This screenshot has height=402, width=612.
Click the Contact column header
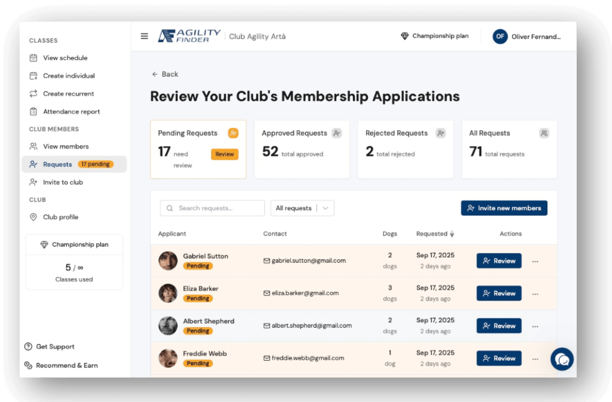[x=275, y=234]
